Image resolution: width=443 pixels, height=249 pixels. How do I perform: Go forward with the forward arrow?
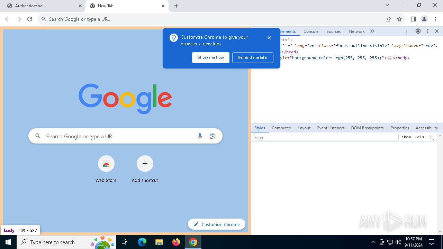[19, 19]
